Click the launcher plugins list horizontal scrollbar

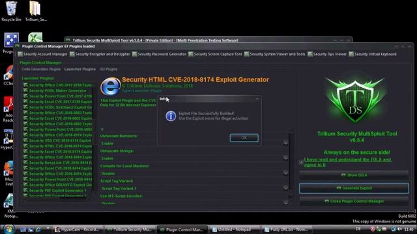pos(57,200)
